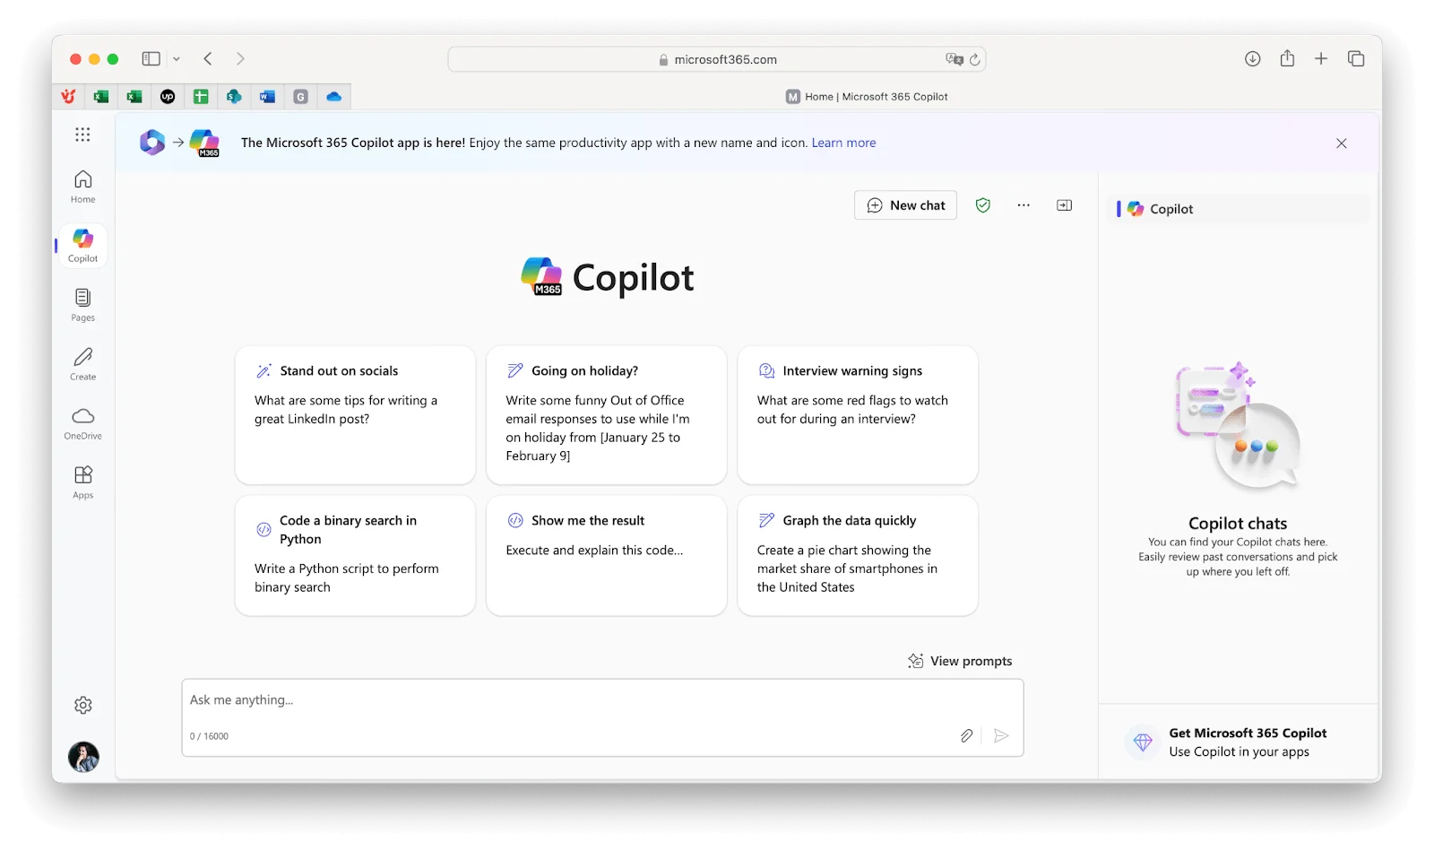Viewport: 1434px width, 851px height.
Task: Choose Code a binary search prompt
Action: tap(355, 555)
